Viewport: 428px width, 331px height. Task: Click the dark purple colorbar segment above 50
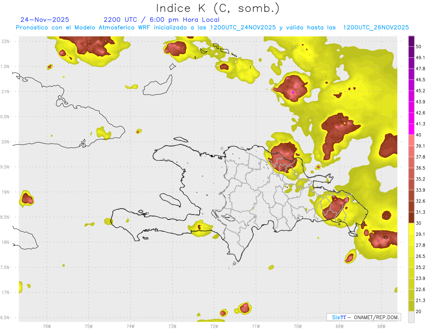click(411, 41)
